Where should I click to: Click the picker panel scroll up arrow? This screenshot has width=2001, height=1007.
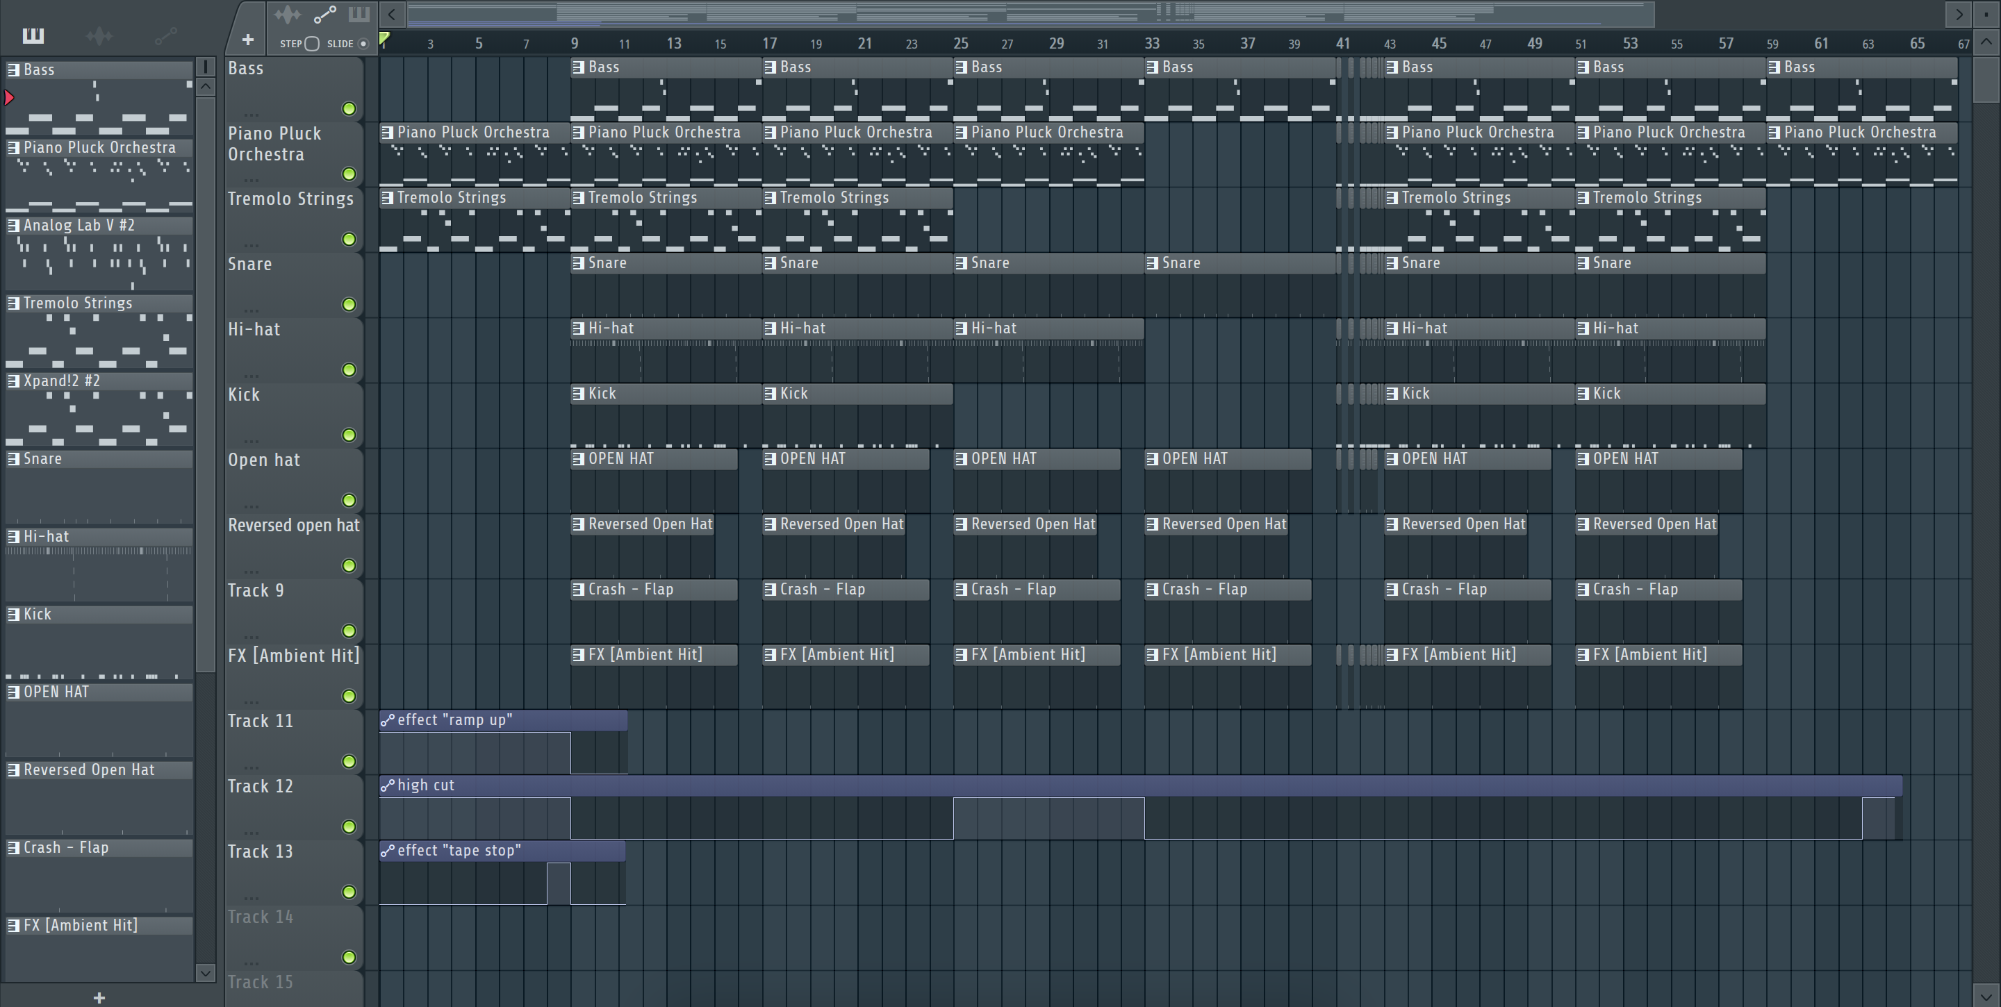click(206, 87)
